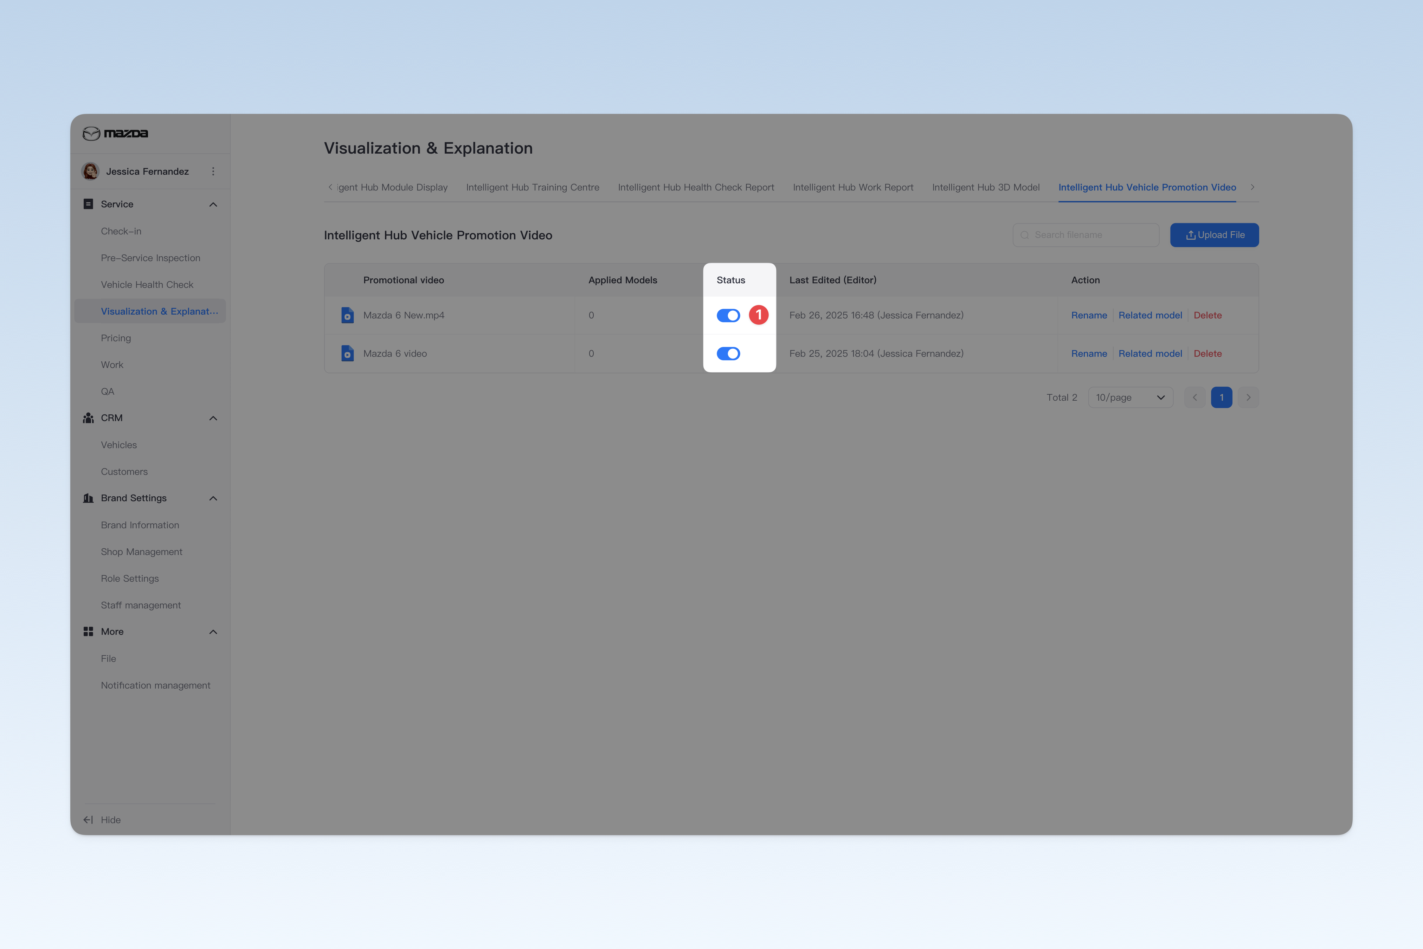This screenshot has width=1423, height=949.
Task: Click the Search filename input field
Action: pos(1086,235)
